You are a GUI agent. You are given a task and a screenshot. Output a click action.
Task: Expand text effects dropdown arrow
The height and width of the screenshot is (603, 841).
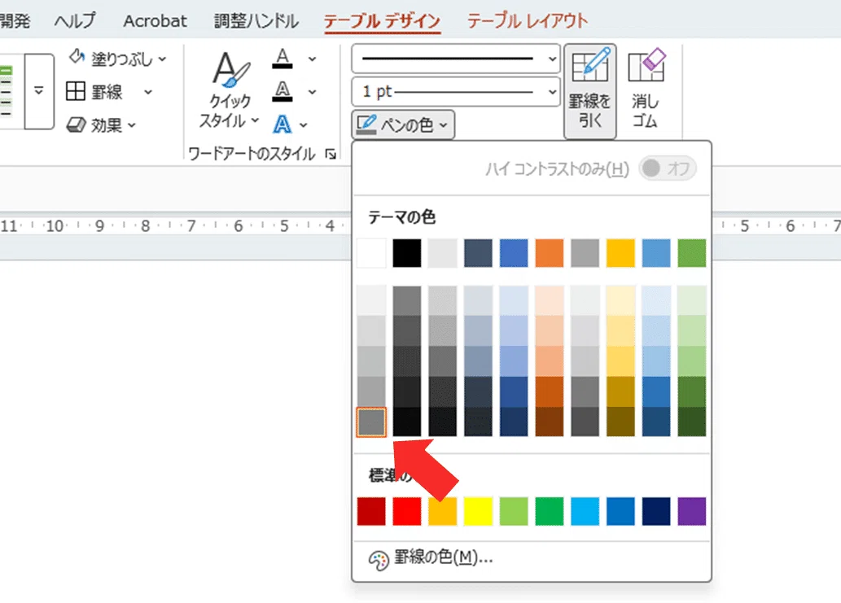(304, 125)
